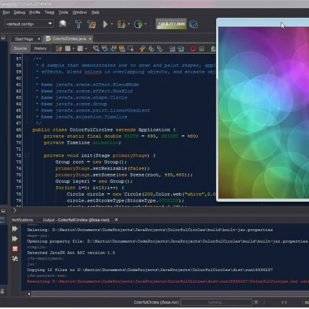Click the Debug Project icon
The height and width of the screenshot is (309, 309).
click(x=122, y=24)
